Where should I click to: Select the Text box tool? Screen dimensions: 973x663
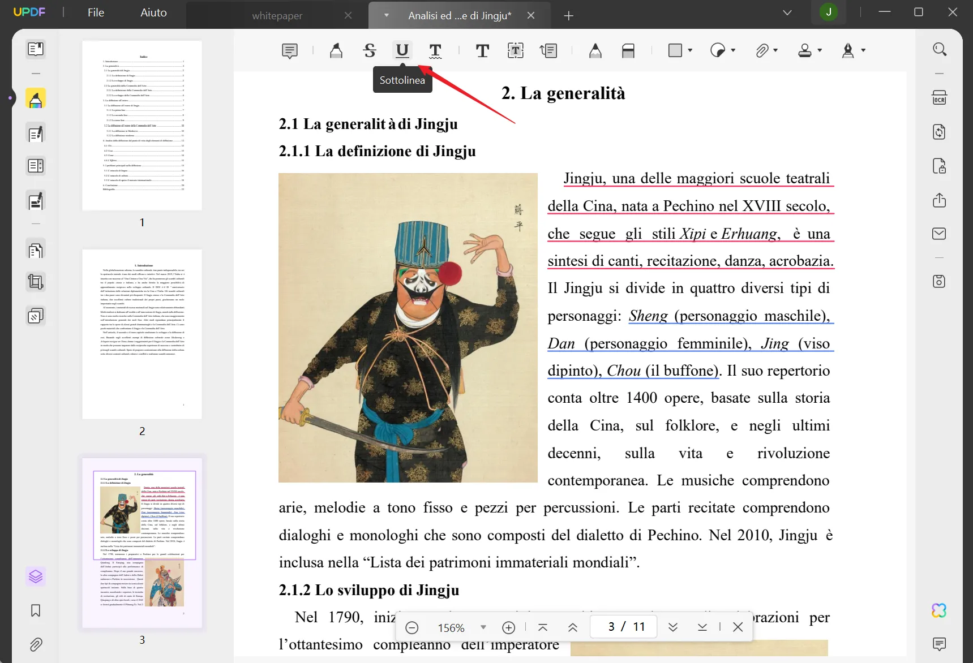point(515,51)
